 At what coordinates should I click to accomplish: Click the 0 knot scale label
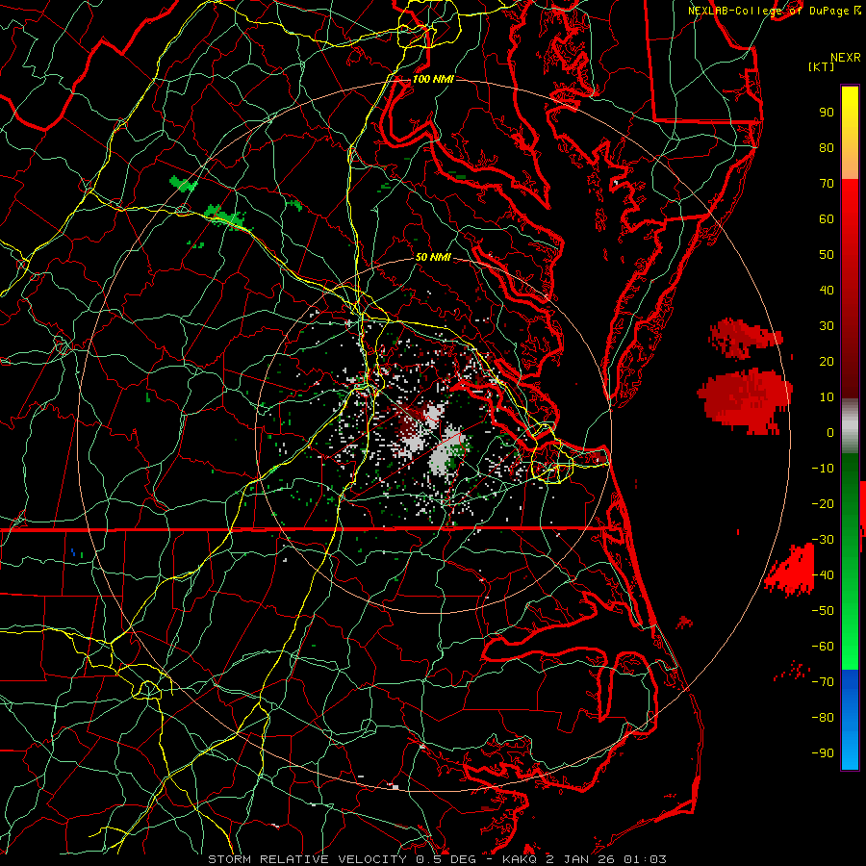830,432
